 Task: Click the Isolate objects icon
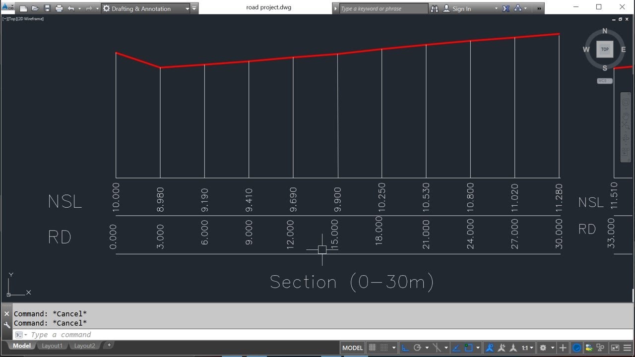pyautogui.click(x=589, y=348)
